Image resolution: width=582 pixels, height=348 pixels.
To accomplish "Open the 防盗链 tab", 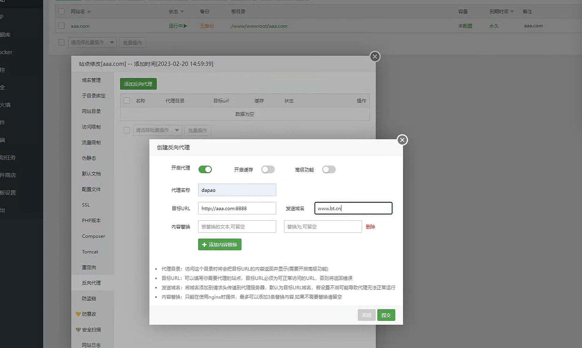I will 89,298.
